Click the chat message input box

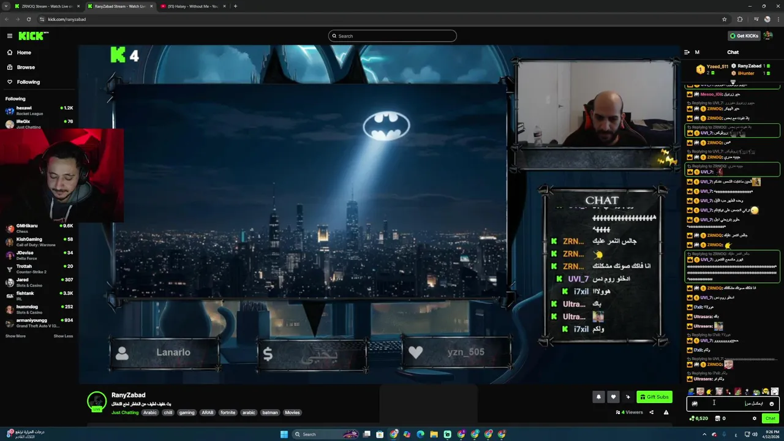pos(733,404)
